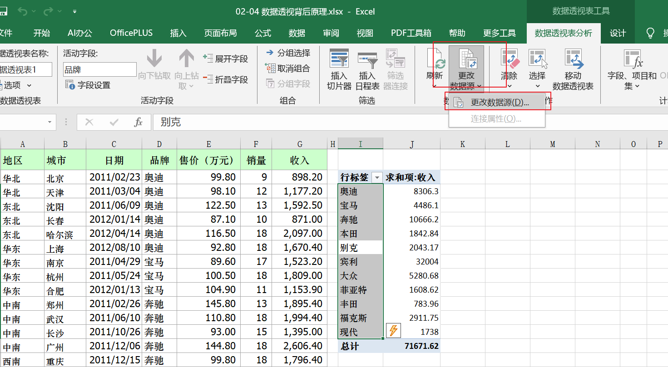Click the formula bar containing 别克
Viewport: 668px width, 367px height.
click(x=411, y=122)
